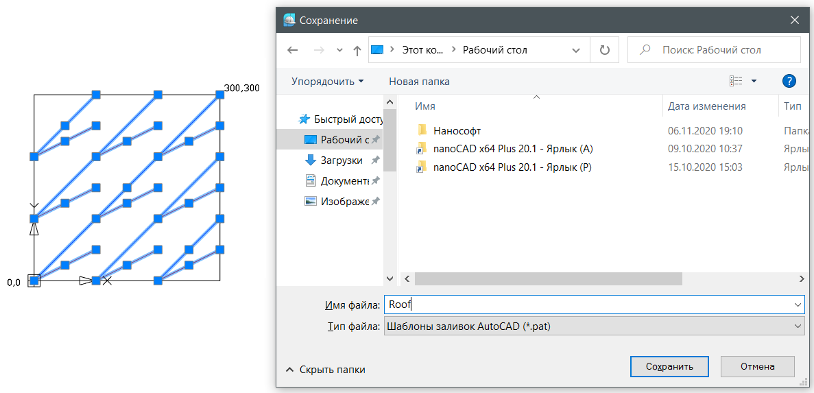Screen dimensions: 814x393
Task: Click the Back navigation arrow
Action: 293,50
